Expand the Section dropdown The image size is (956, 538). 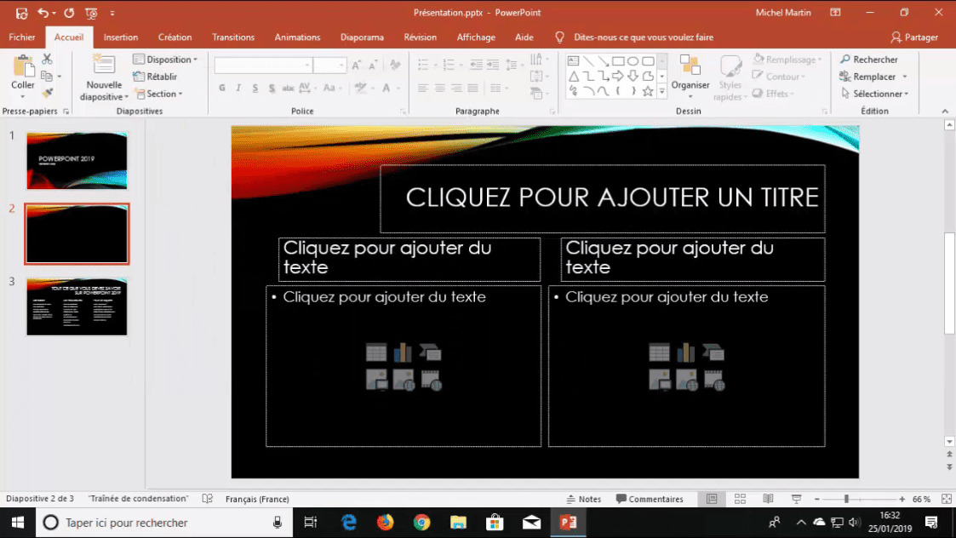158,94
